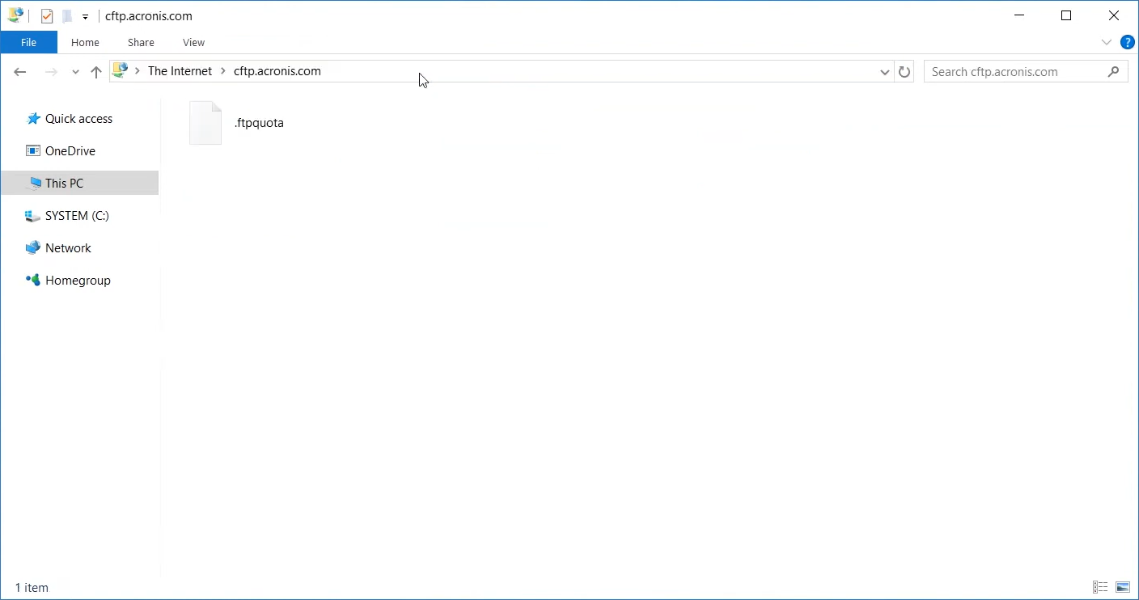Click the Search cftp.acronis.com field

click(x=1015, y=72)
